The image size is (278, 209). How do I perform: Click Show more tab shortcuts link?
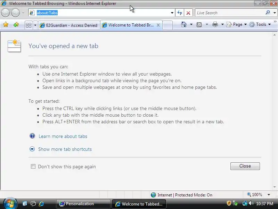65,149
